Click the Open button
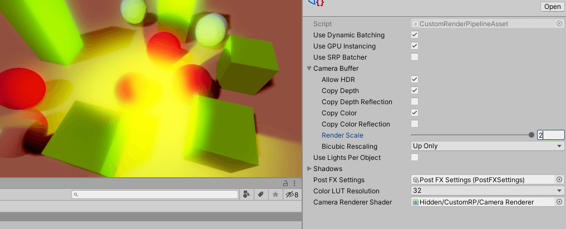Image resolution: width=566 pixels, height=229 pixels. pyautogui.click(x=552, y=7)
